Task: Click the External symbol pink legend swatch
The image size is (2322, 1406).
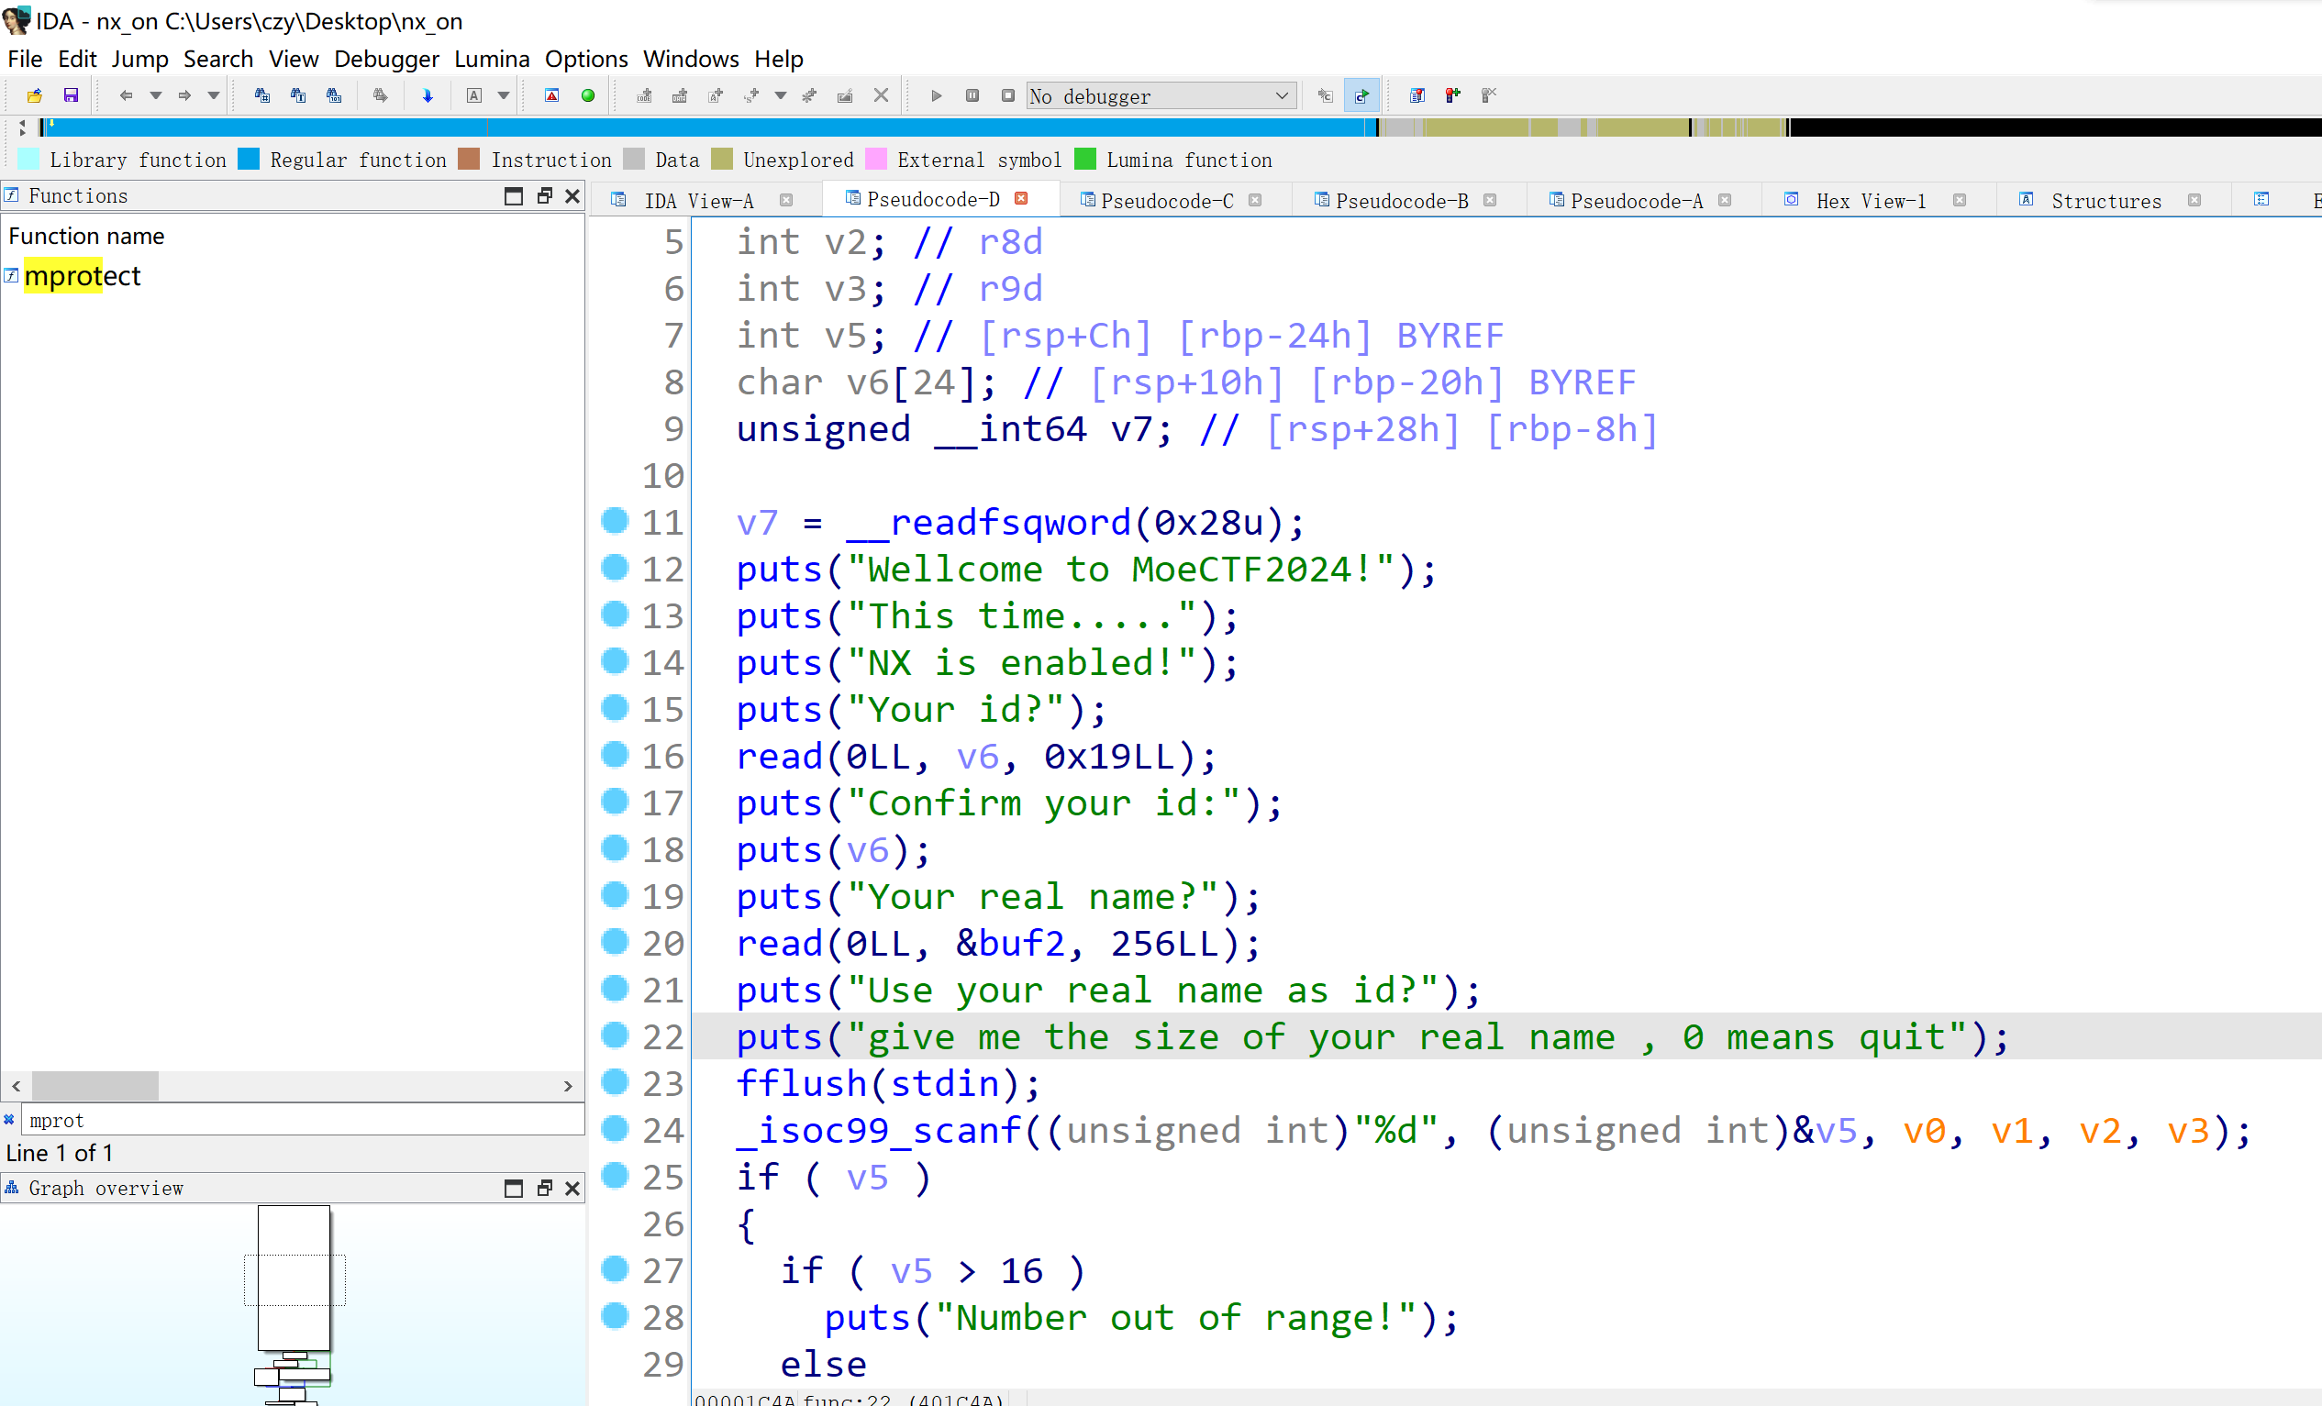Action: pyautogui.click(x=875, y=160)
